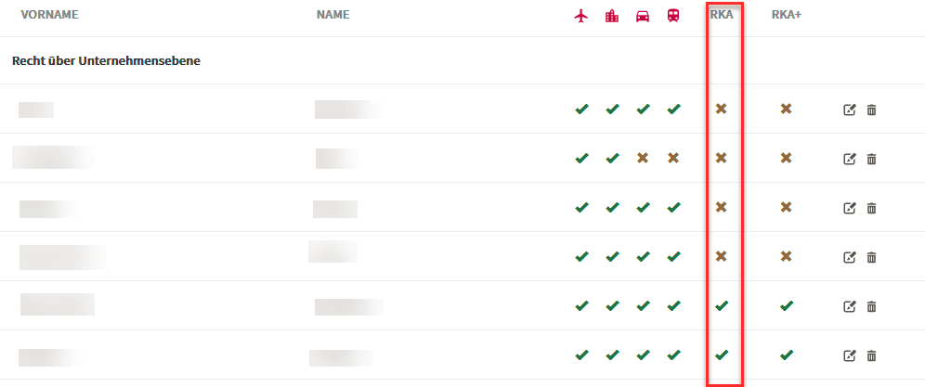Click the hotel building column icon

click(x=612, y=16)
